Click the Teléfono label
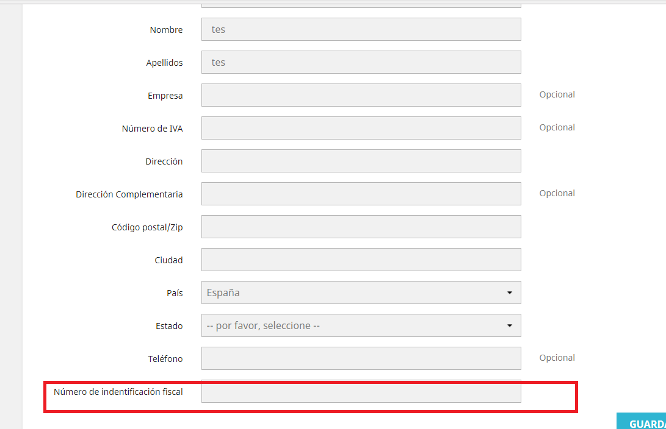The image size is (666, 429). coord(165,359)
